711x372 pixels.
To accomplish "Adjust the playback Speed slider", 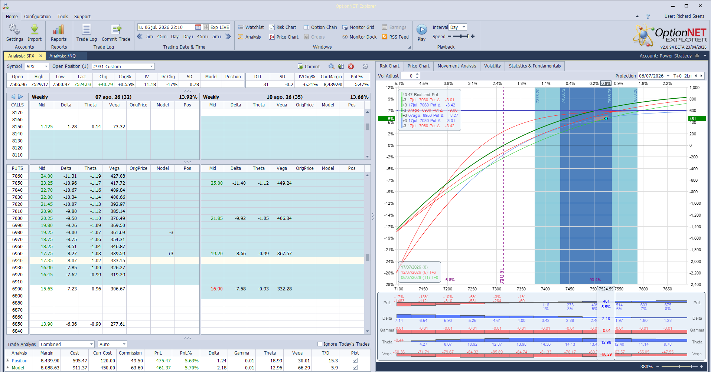I will [461, 36].
